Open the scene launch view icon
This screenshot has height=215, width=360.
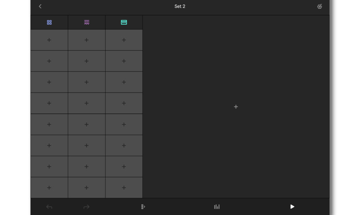tap(143, 207)
